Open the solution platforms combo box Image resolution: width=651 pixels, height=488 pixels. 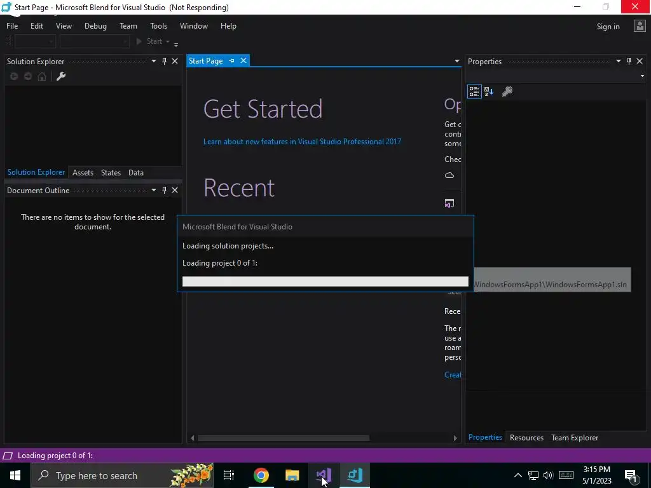coord(94,41)
